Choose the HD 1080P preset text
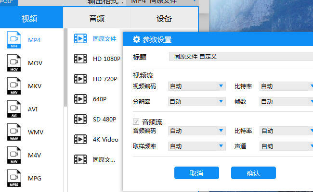313x192 pixels. click(106, 59)
